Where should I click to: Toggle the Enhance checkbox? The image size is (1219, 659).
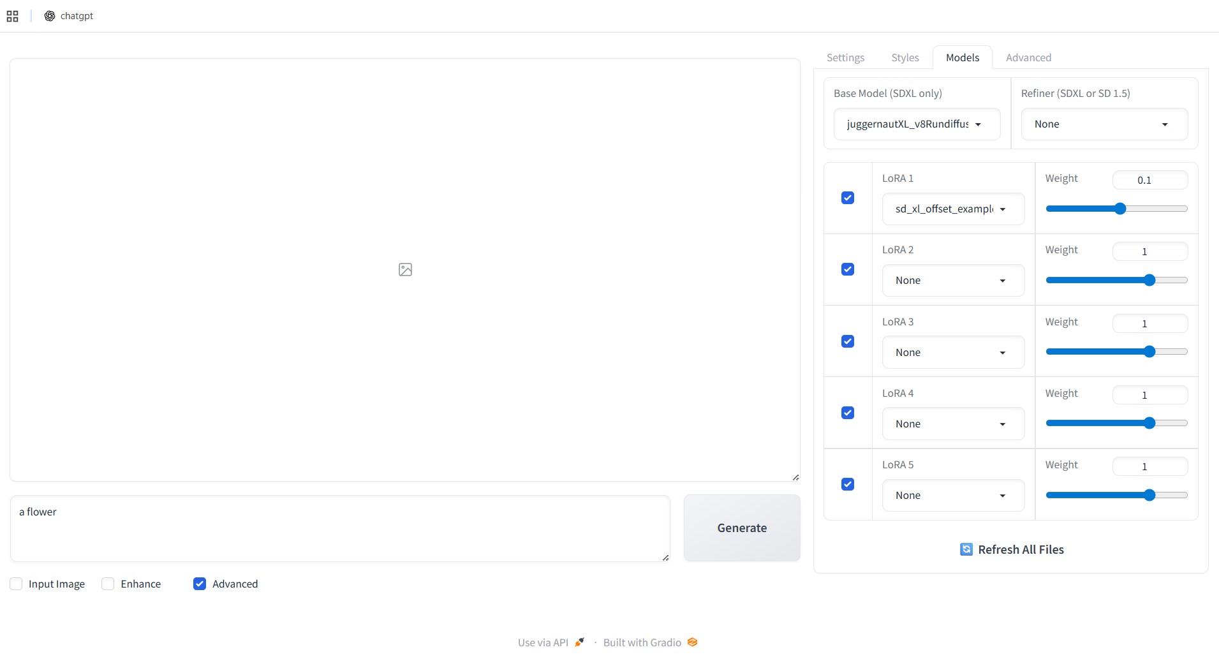click(x=108, y=584)
